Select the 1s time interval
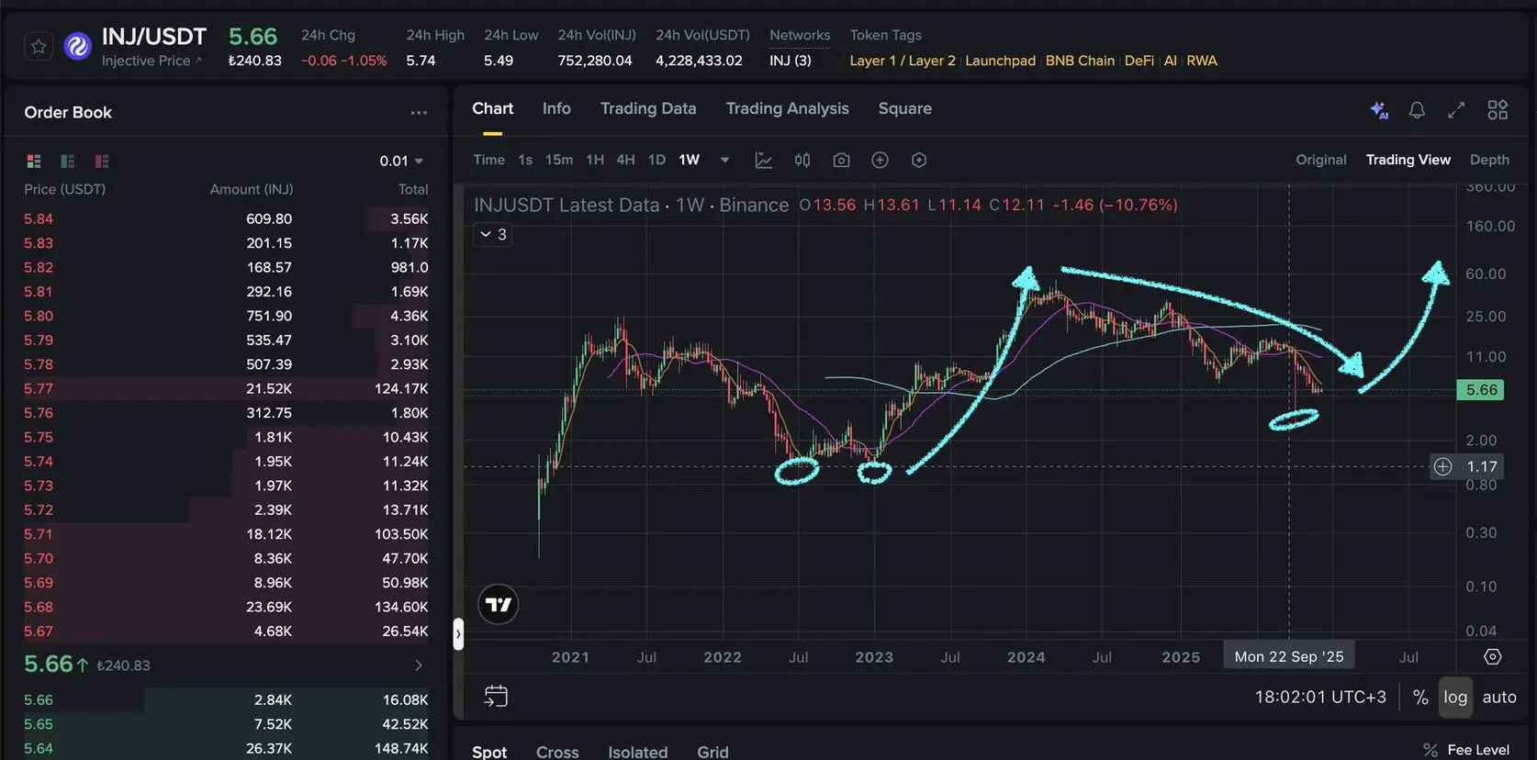1537x760 pixels. 525,160
